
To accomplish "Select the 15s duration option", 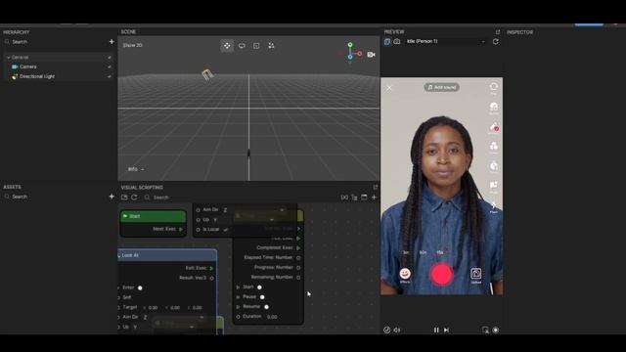I will pos(440,252).
